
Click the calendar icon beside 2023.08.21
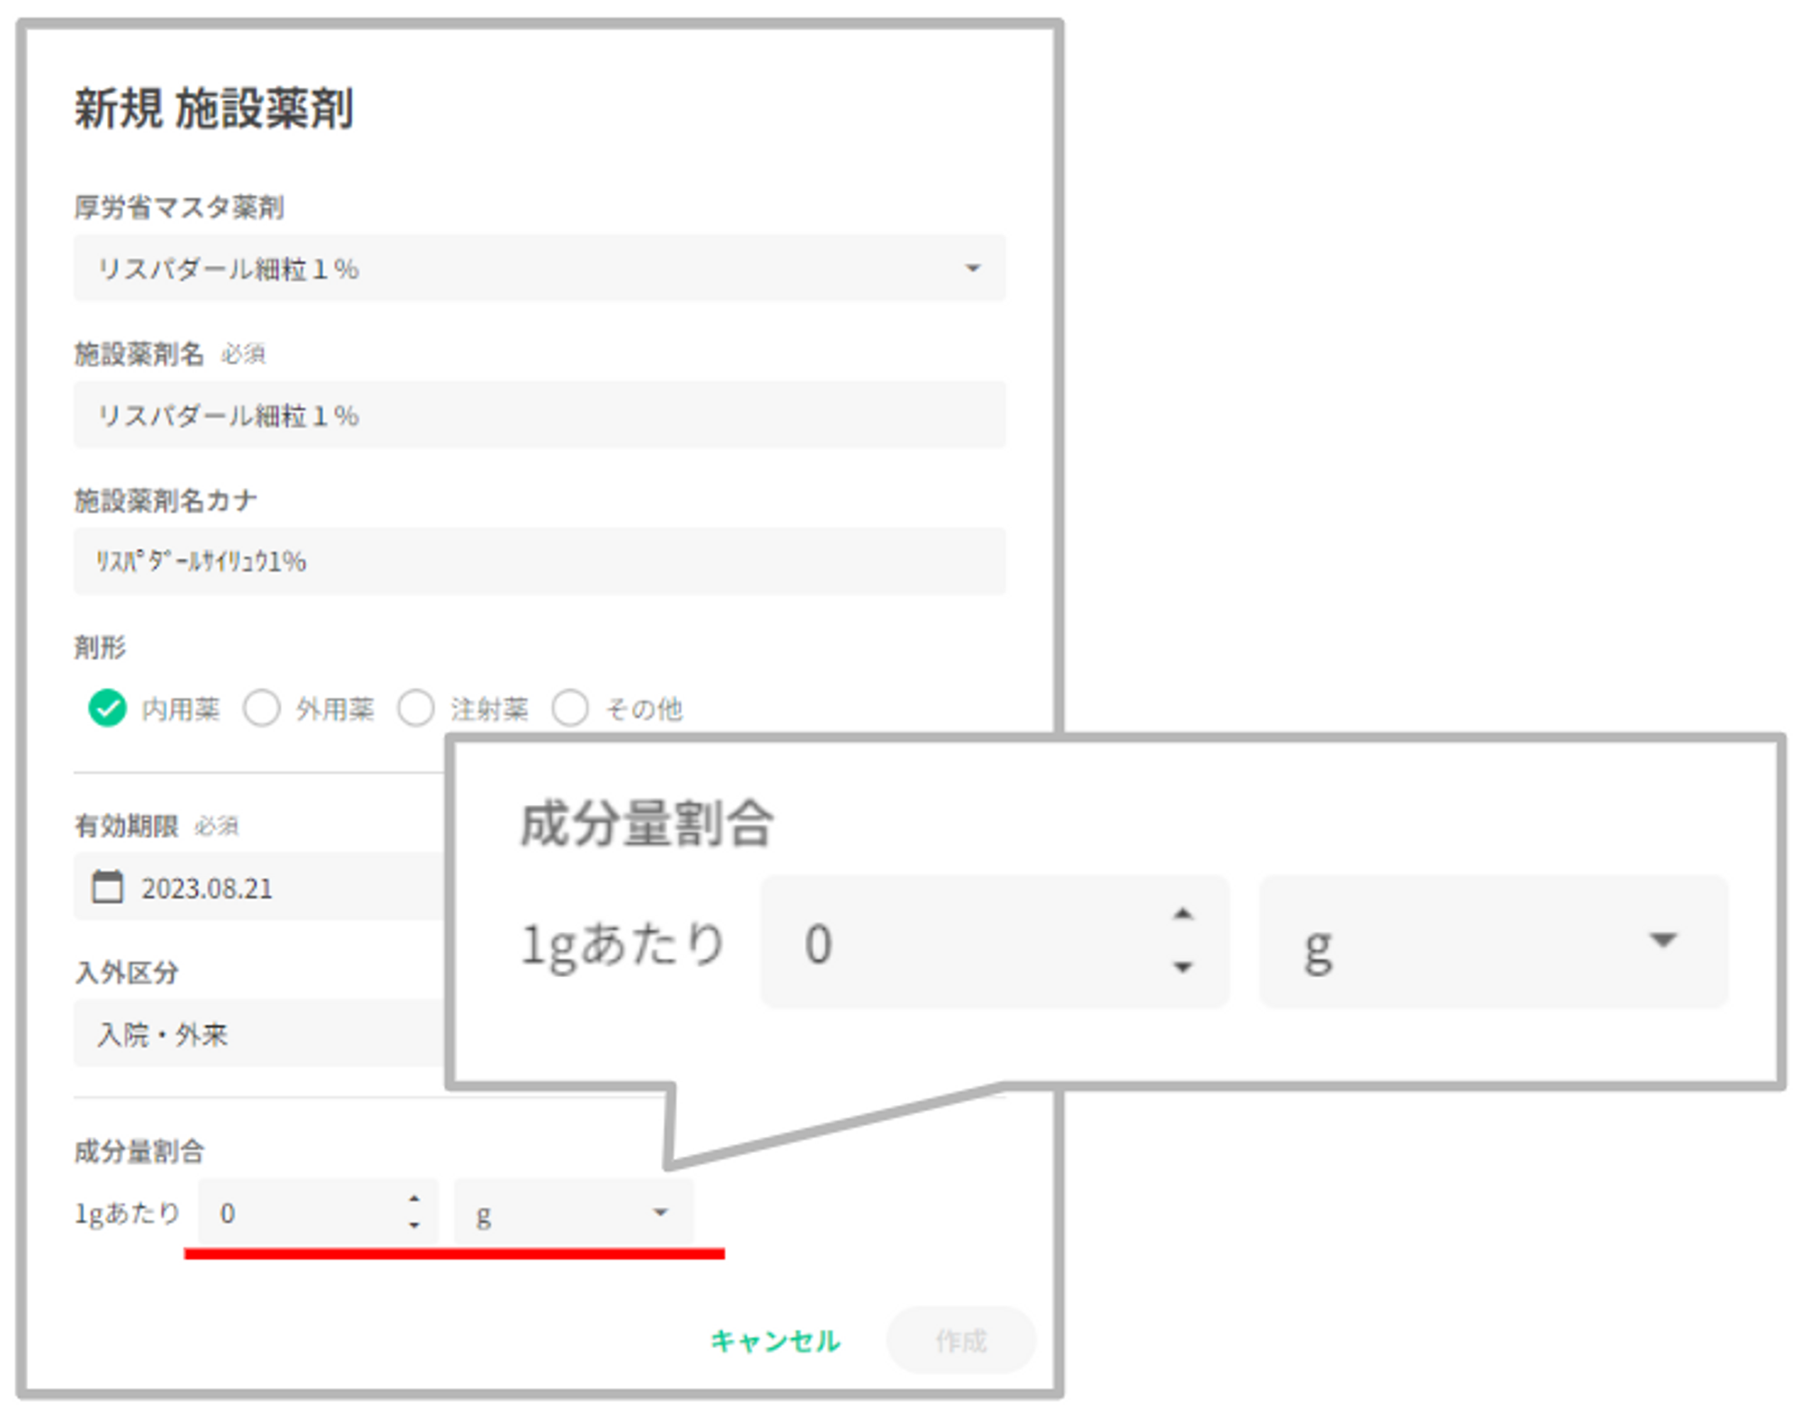coord(107,887)
